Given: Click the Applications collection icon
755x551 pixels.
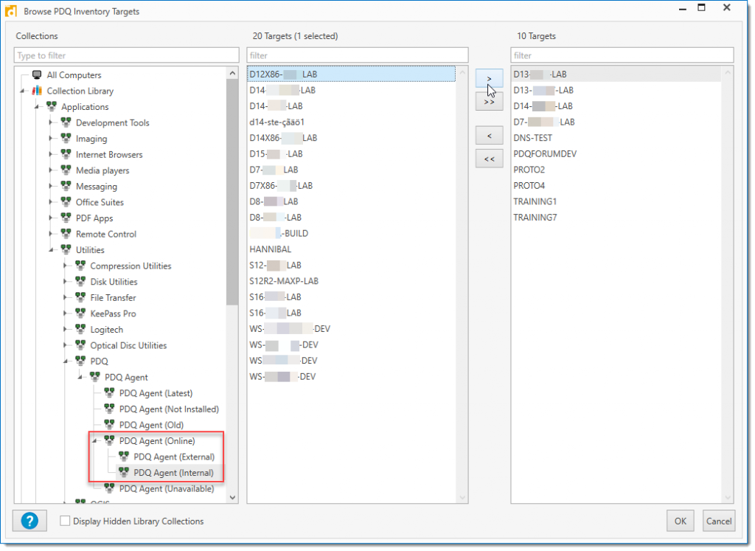Looking at the screenshot, I should coord(52,106).
